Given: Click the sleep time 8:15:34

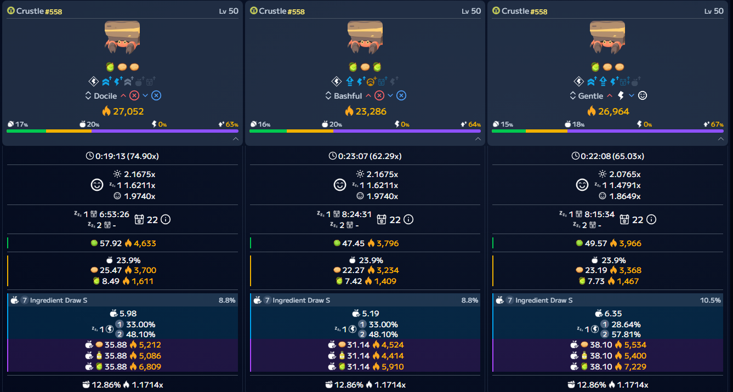Looking at the screenshot, I should pos(599,214).
